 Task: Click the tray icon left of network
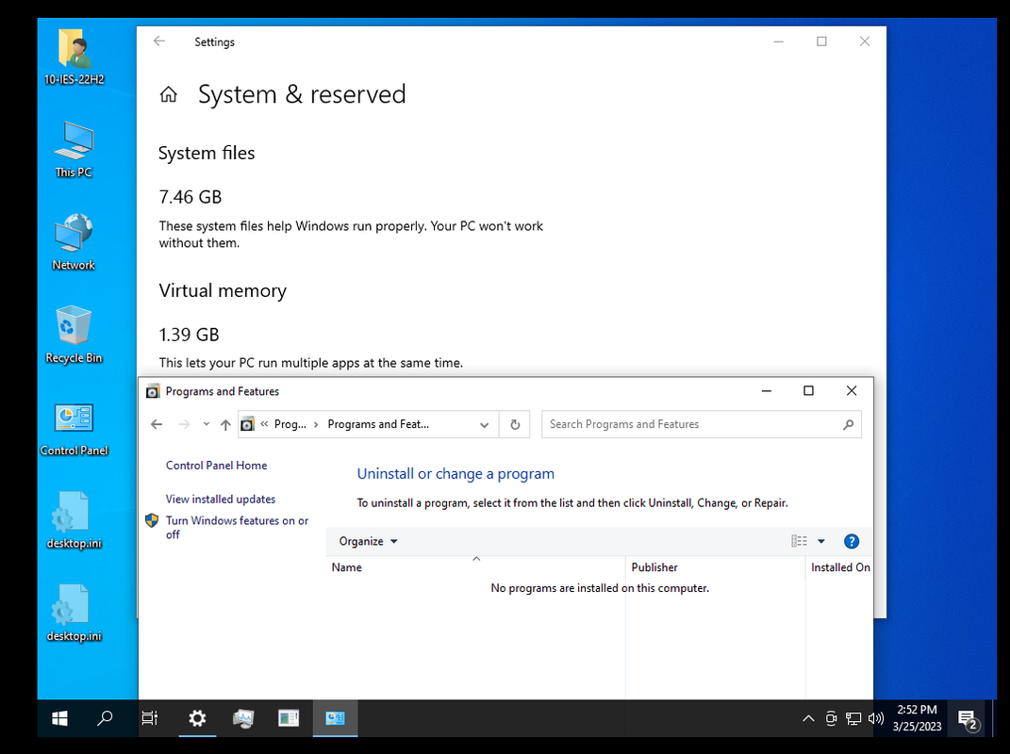click(x=831, y=718)
